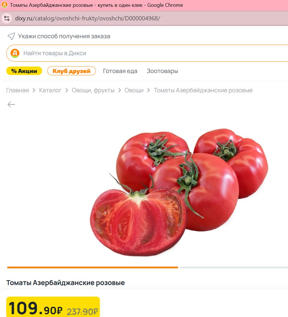Open the Овощи, фрукты breadcrumb link
This screenshot has width=288, height=317.
tap(93, 90)
